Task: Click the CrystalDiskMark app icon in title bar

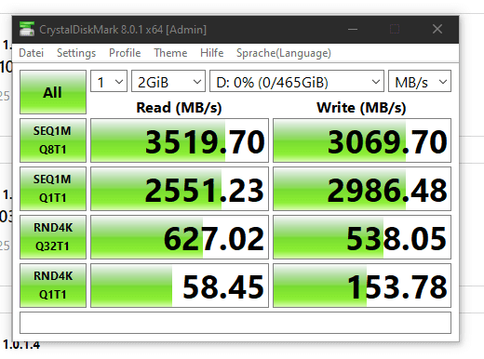Action: coord(27,29)
